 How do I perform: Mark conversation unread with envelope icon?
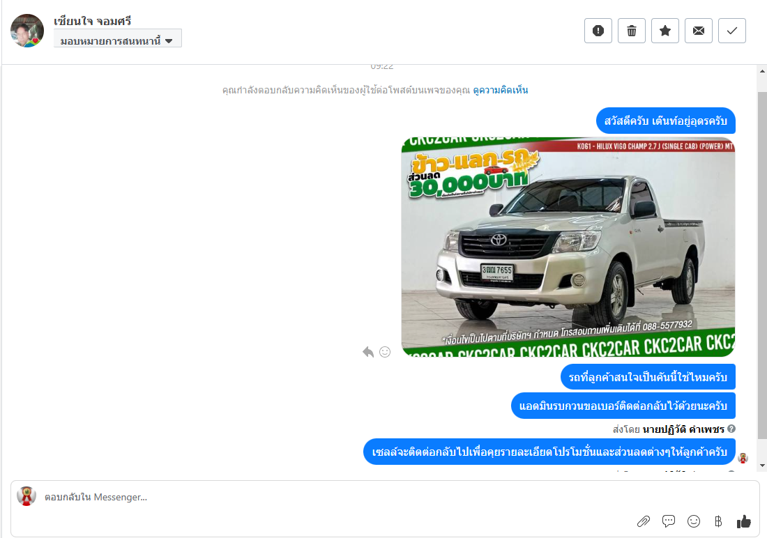tap(699, 31)
